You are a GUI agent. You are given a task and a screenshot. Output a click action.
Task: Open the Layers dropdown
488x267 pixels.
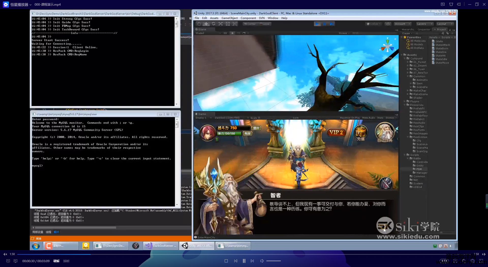[x=424, y=24]
